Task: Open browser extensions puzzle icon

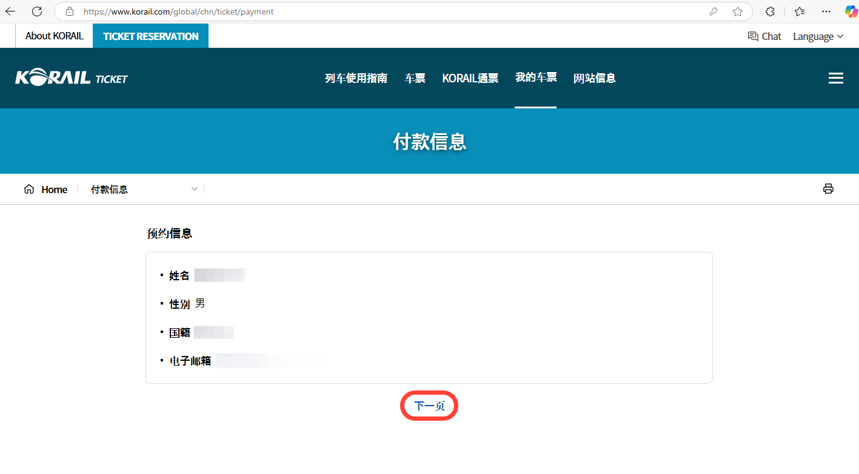Action: 770,12
